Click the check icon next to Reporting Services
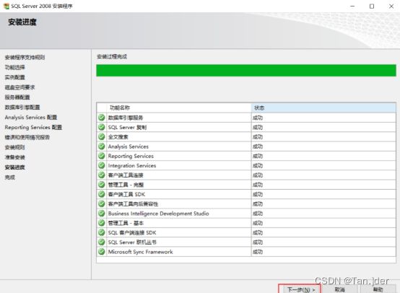Image resolution: width=400 pixels, height=293 pixels. (x=102, y=156)
